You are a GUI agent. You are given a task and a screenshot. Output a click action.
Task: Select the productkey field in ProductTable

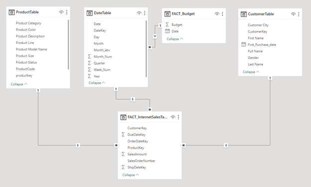point(24,75)
